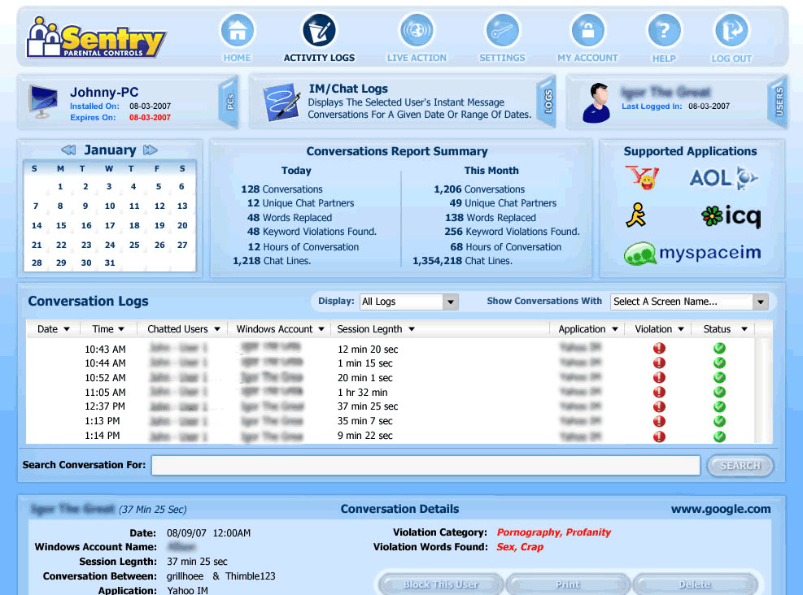The image size is (803, 595).
Task: Open the Activity Logs icon
Action: [319, 30]
